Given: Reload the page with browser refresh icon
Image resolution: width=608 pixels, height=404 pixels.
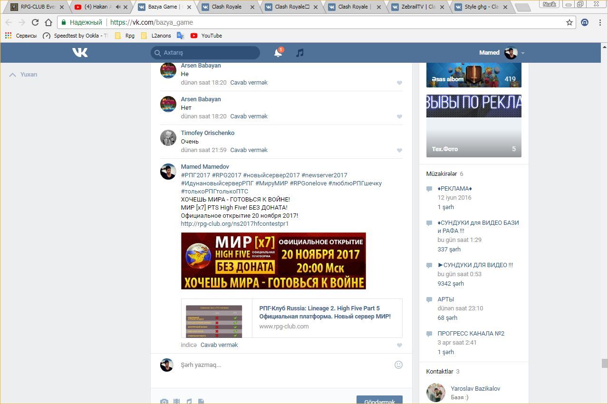Looking at the screenshot, I should [35, 22].
